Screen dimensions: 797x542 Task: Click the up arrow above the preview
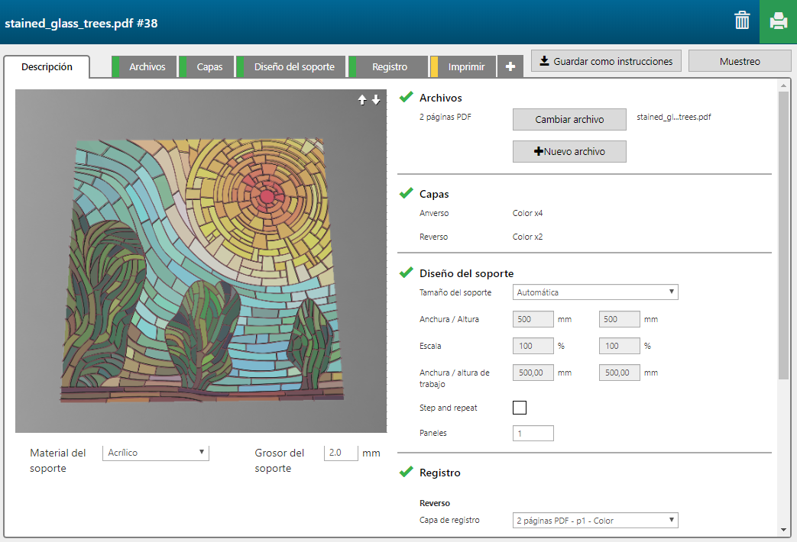(x=363, y=100)
